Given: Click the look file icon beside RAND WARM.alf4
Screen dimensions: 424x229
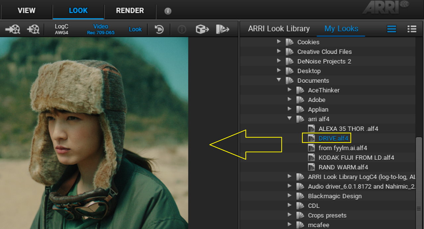Looking at the screenshot, I should tap(311, 167).
